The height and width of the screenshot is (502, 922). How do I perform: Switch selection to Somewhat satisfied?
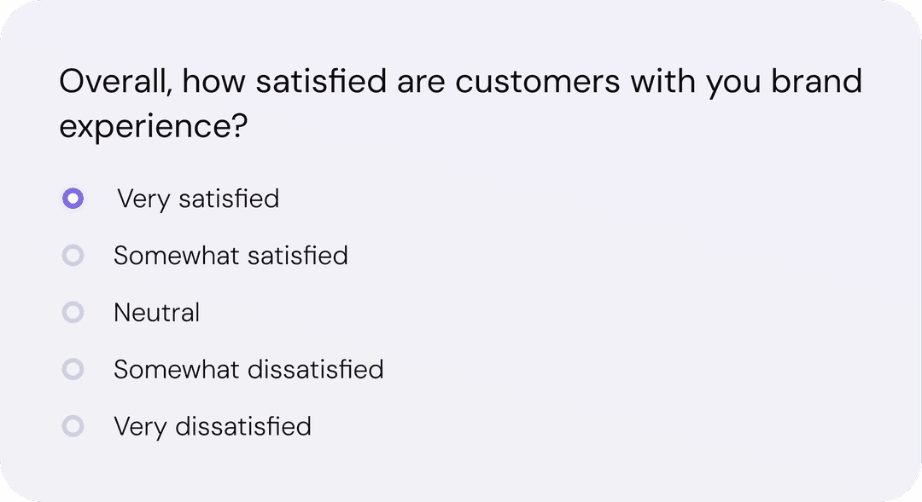pyautogui.click(x=73, y=256)
